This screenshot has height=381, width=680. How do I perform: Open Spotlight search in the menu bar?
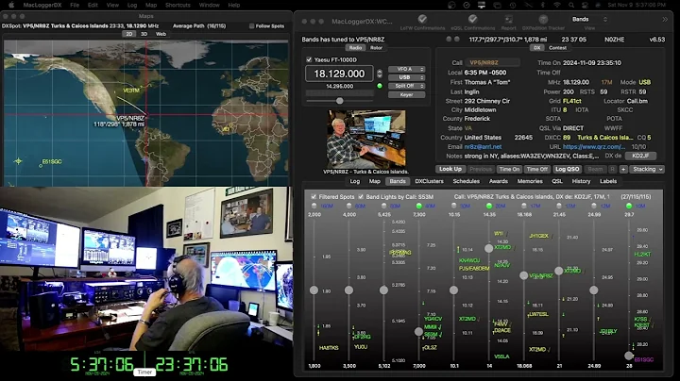571,6
